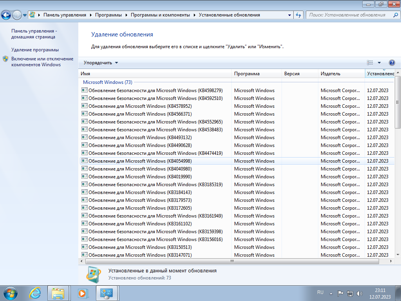
Task: Select the KB3150513 update row text
Action: coord(140,247)
